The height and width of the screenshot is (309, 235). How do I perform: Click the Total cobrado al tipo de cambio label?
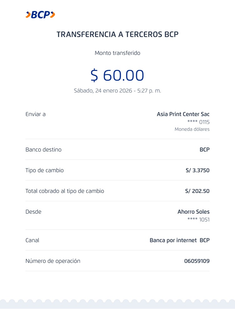point(65,191)
